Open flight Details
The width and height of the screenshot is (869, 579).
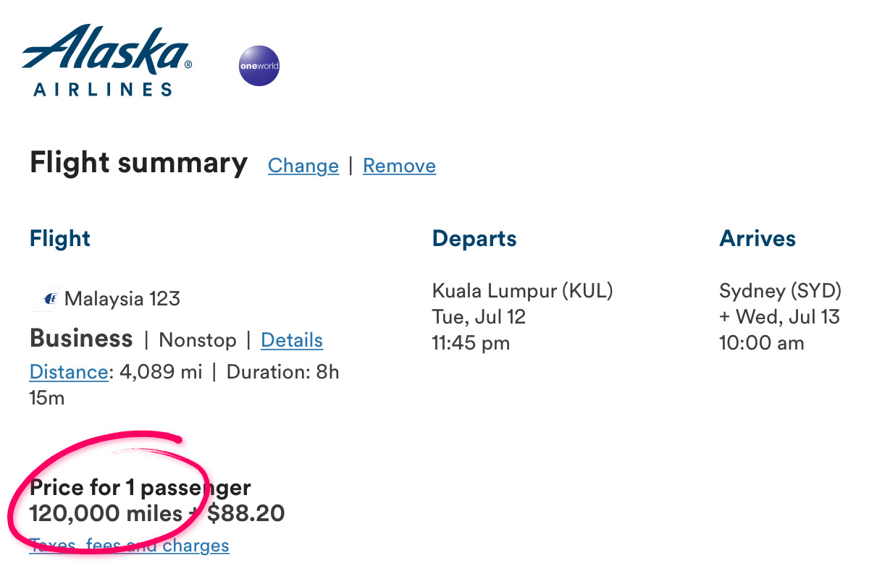pos(292,340)
